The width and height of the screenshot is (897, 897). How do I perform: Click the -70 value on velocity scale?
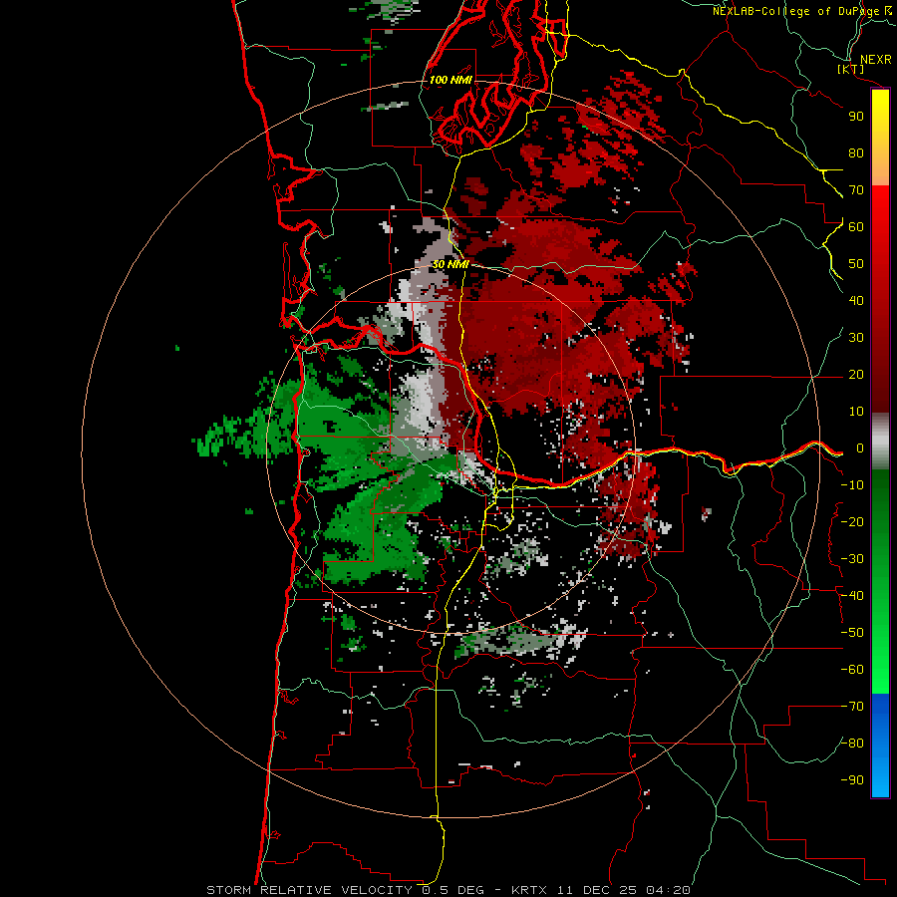coord(852,707)
